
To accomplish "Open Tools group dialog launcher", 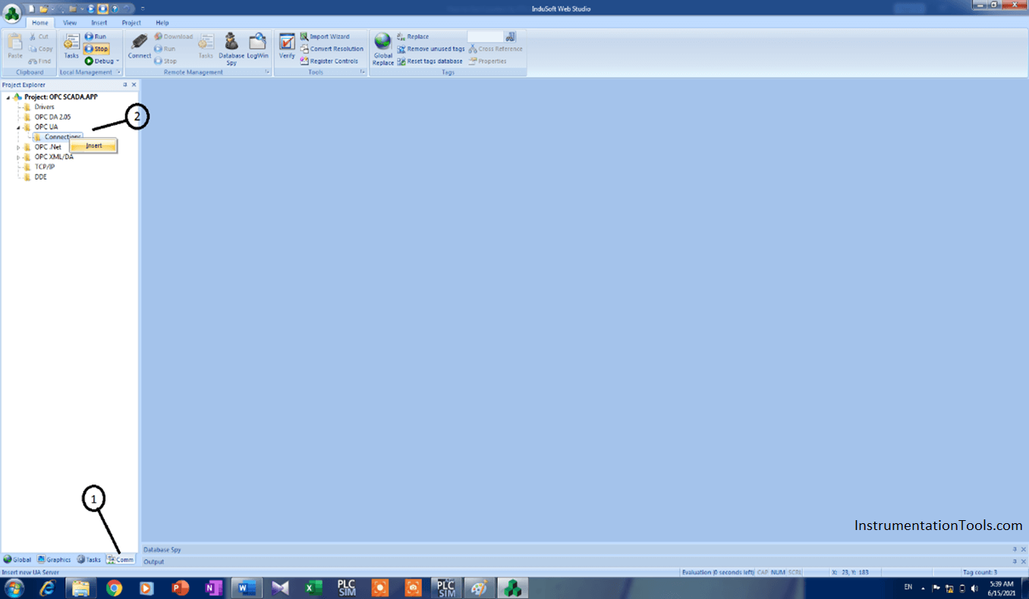I will 362,72.
